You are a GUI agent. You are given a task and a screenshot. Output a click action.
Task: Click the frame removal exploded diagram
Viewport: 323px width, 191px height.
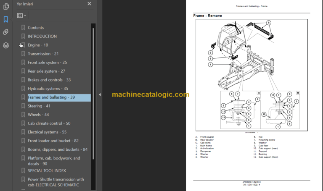click(252, 75)
